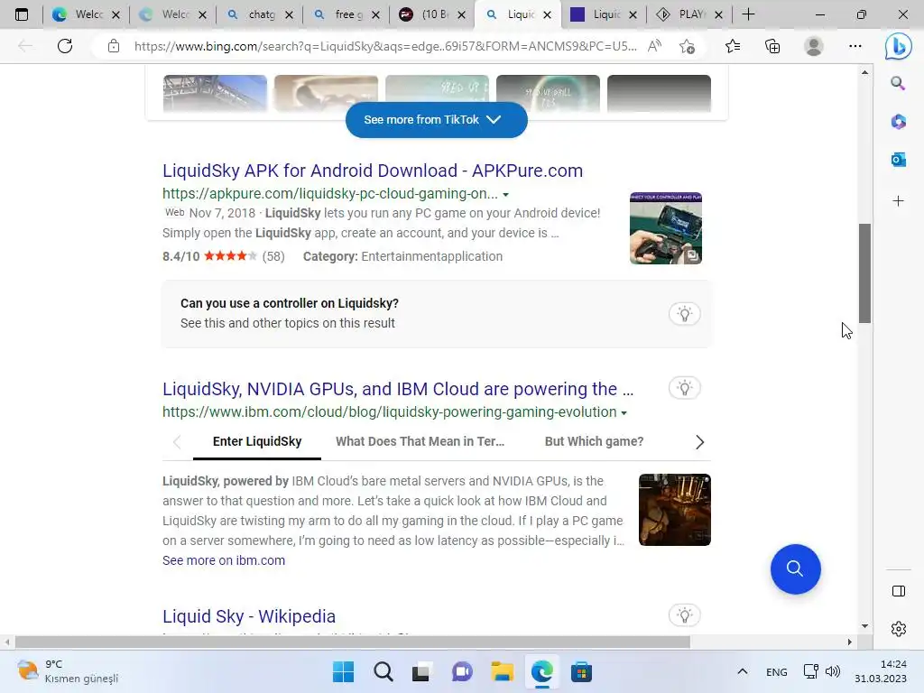Open Read aloud icon in address bar

tap(654, 46)
